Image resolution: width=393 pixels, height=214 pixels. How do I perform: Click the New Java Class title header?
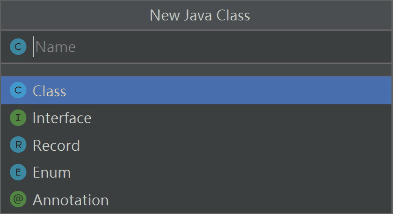tap(199, 15)
